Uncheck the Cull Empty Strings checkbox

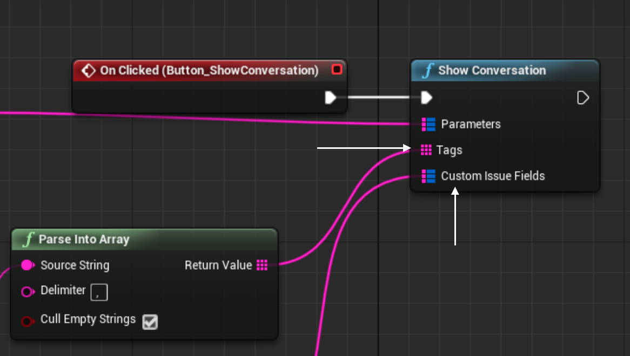(150, 322)
